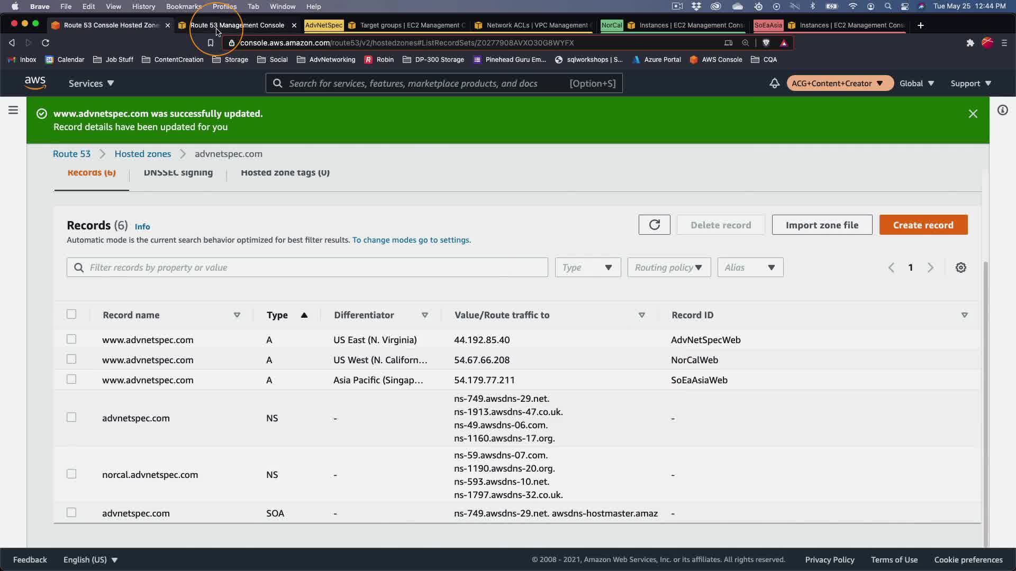Open the AWS Services dropdown menu
Screen dimensions: 1016x571
91,84
